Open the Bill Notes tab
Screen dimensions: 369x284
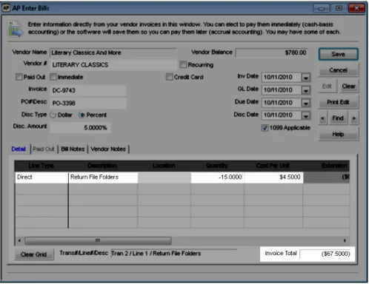point(73,149)
